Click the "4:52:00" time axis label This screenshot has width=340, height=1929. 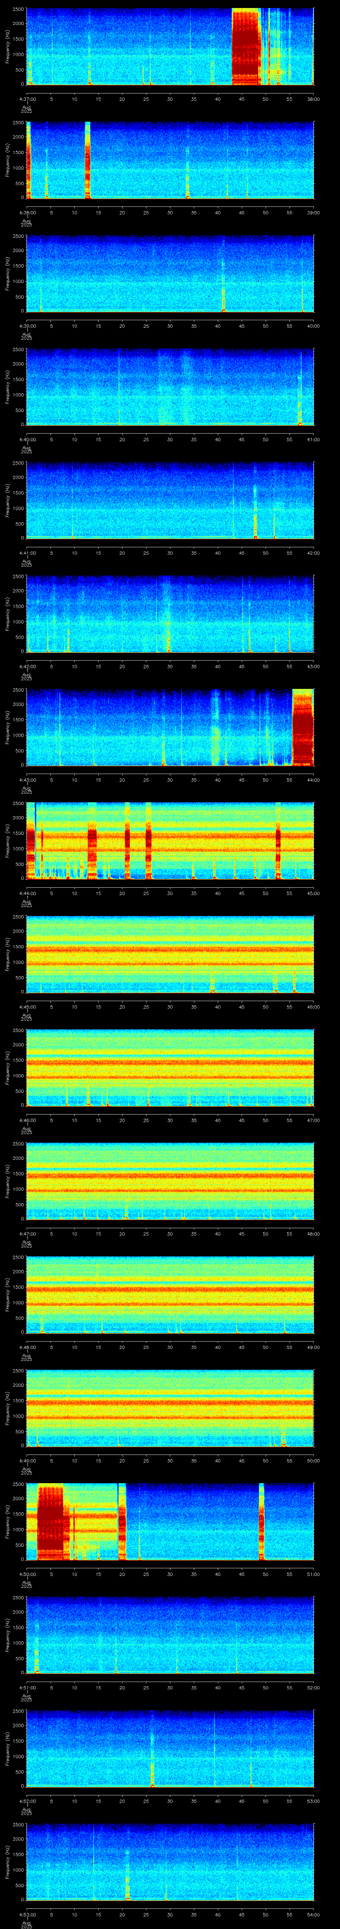(27, 1801)
